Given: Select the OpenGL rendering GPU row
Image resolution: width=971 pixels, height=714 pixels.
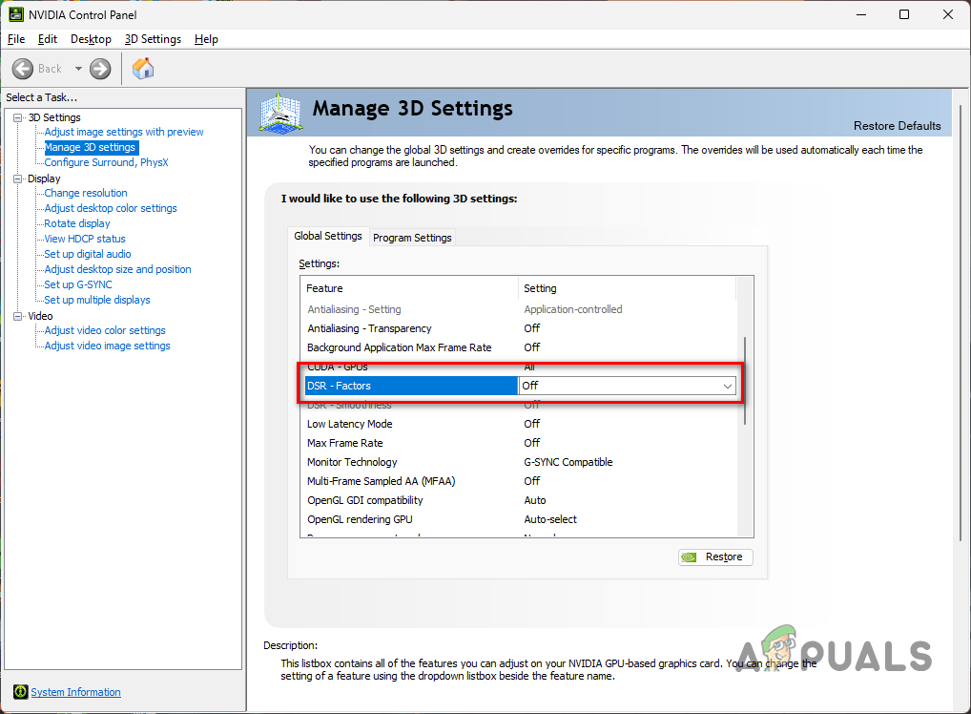Looking at the screenshot, I should click(520, 519).
